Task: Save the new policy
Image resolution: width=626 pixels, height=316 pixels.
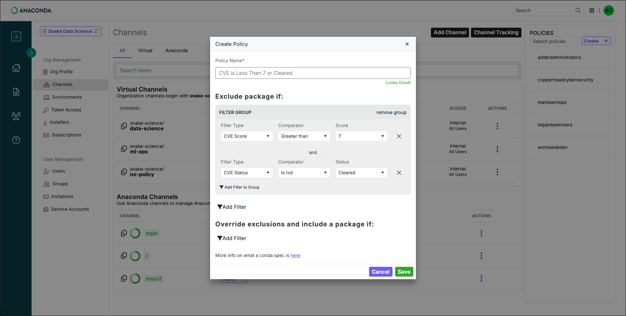Action: [404, 272]
